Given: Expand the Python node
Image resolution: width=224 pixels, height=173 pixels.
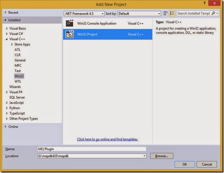Looking at the screenshot, I should (x=7, y=108).
